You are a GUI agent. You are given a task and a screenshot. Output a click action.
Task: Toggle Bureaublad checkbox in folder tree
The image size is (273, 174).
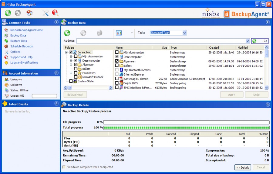(x=71, y=52)
